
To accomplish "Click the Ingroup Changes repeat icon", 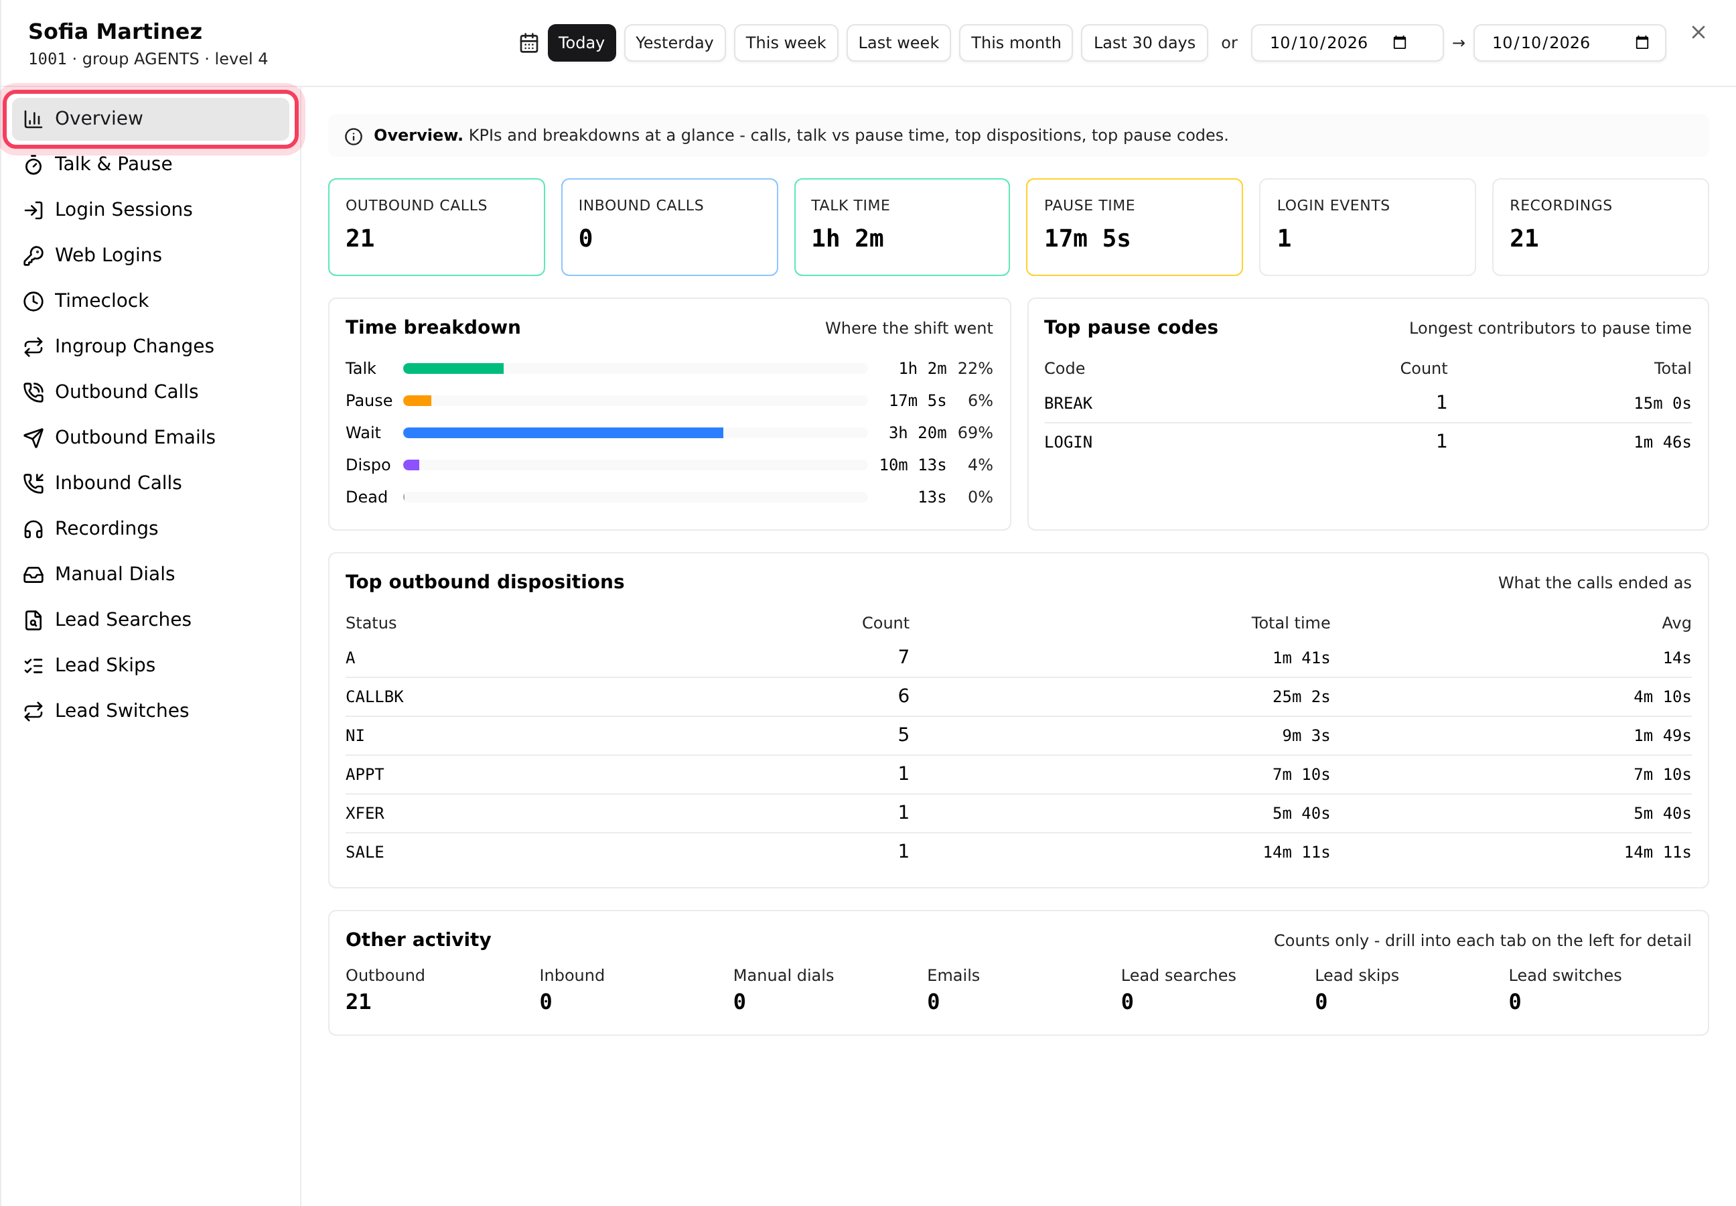I will coord(33,347).
